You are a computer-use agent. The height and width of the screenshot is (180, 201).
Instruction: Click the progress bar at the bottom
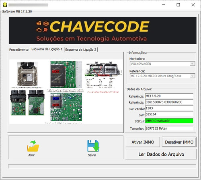tap(102, 166)
